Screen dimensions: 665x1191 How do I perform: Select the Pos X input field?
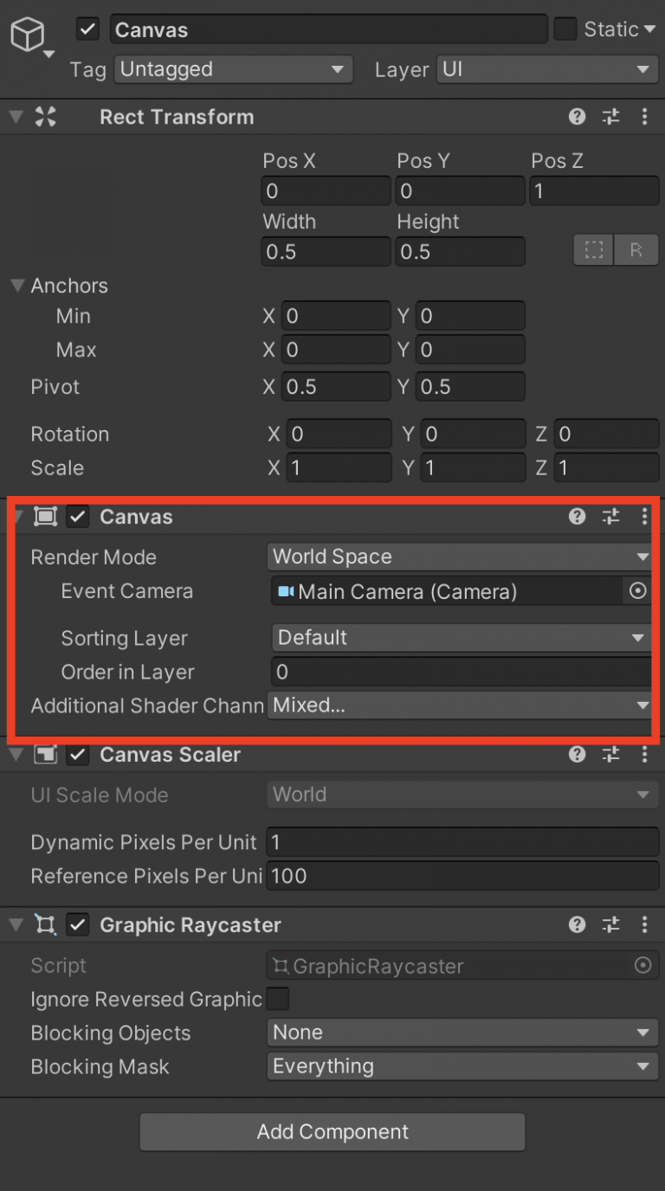click(x=326, y=190)
